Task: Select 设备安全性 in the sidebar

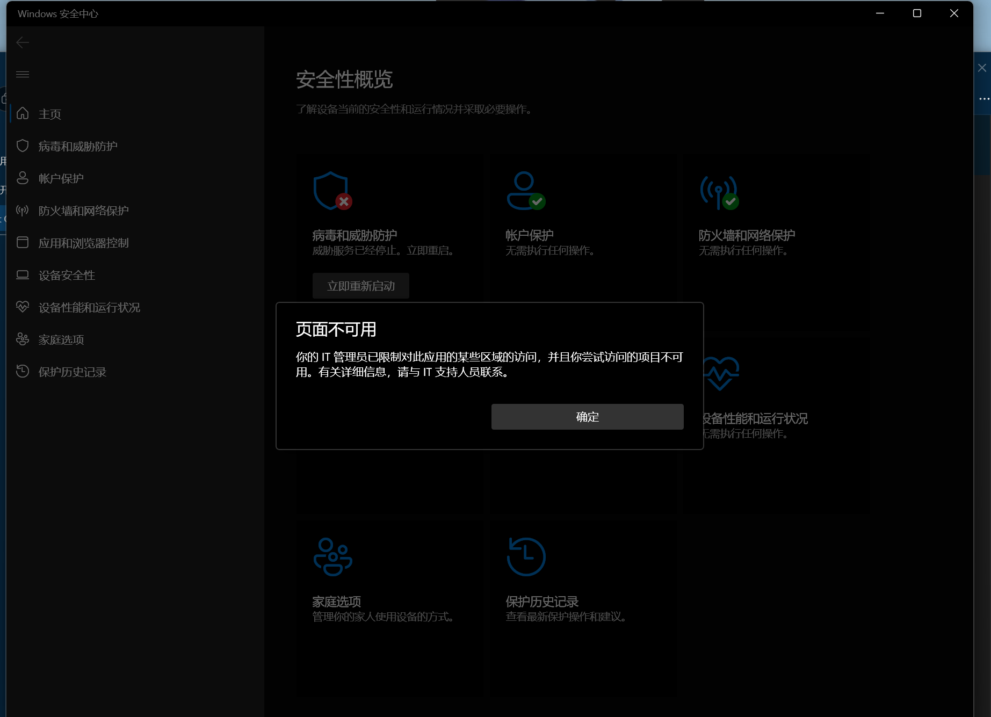Action: tap(136, 275)
